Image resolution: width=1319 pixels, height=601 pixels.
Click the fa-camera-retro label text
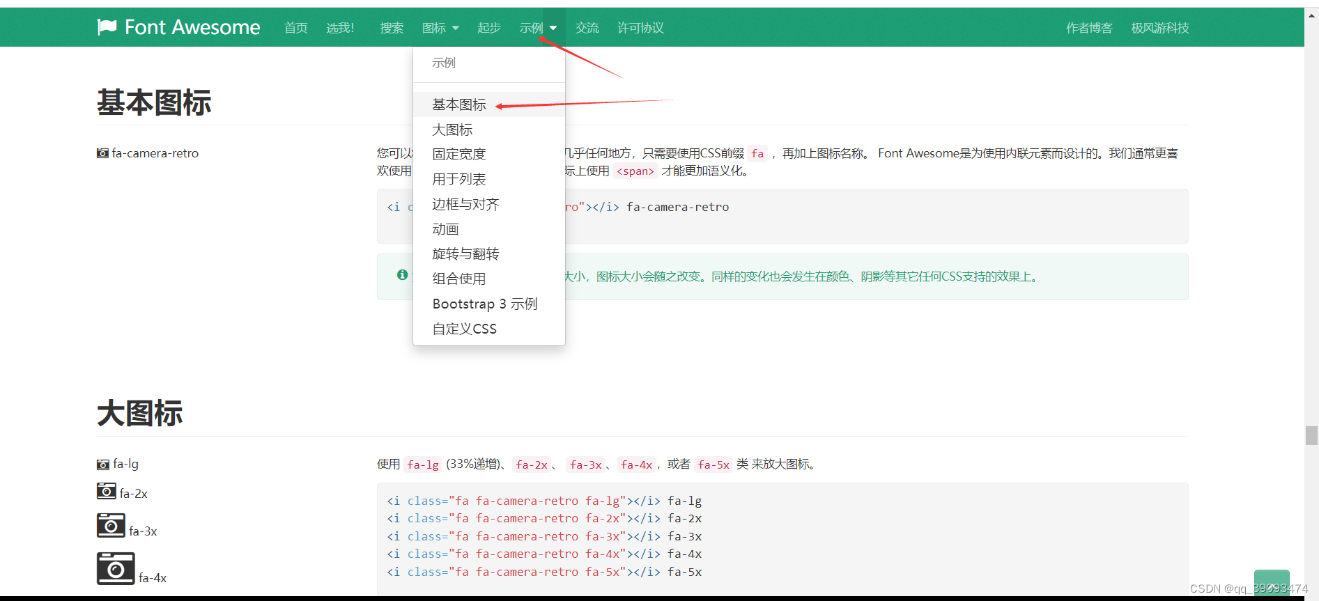(x=155, y=153)
